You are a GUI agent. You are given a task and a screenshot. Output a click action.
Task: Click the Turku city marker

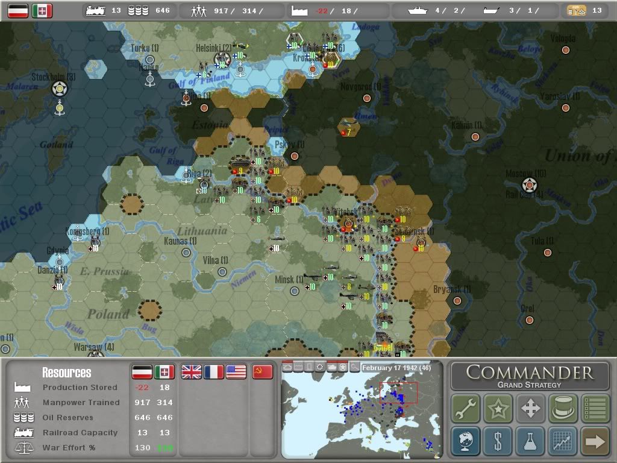[x=150, y=60]
